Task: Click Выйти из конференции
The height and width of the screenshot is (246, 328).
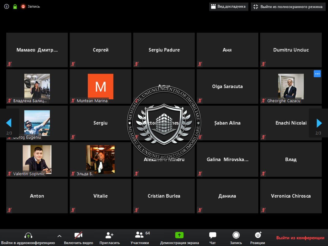Action: pos(300,238)
